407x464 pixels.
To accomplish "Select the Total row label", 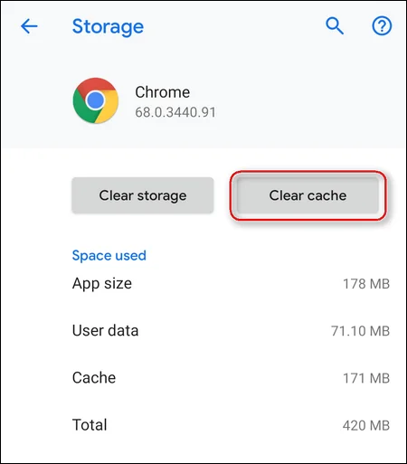I will coord(90,425).
